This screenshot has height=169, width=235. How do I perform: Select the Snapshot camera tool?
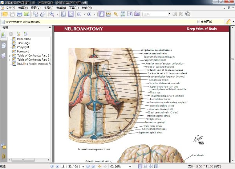point(137,14)
